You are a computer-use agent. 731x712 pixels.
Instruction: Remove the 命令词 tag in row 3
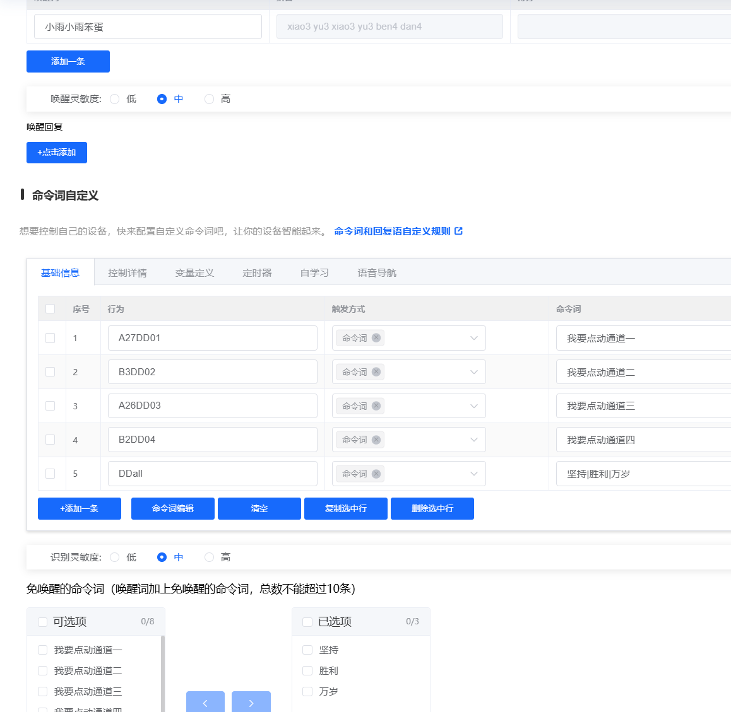(x=376, y=406)
